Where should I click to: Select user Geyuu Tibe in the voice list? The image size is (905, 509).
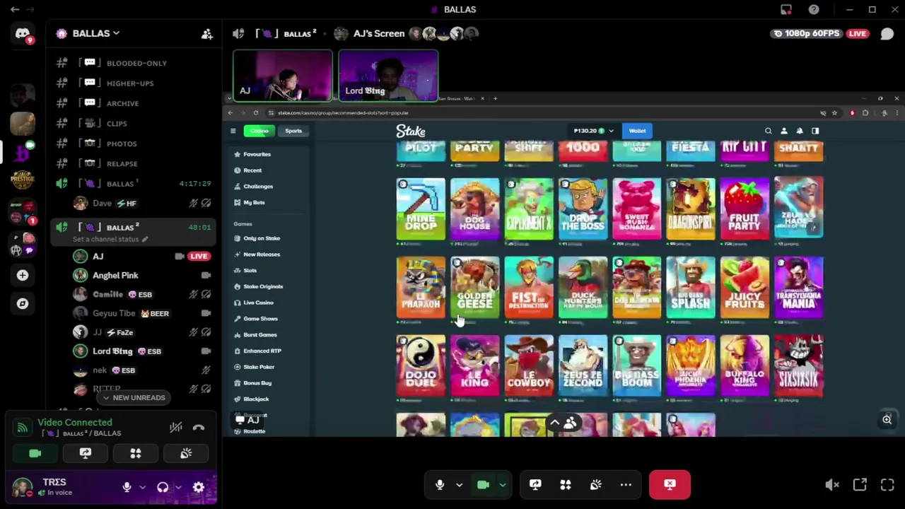click(x=113, y=313)
